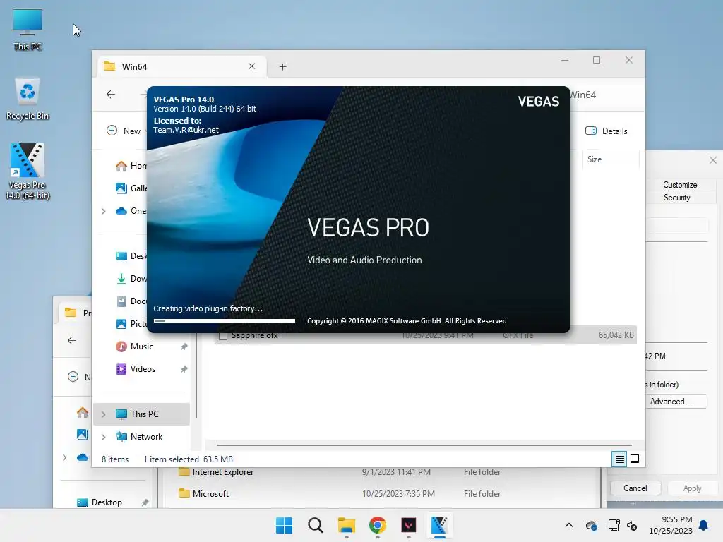Screen dimensions: 723x542
Task: Click the Windows Start button
Action: (284, 525)
